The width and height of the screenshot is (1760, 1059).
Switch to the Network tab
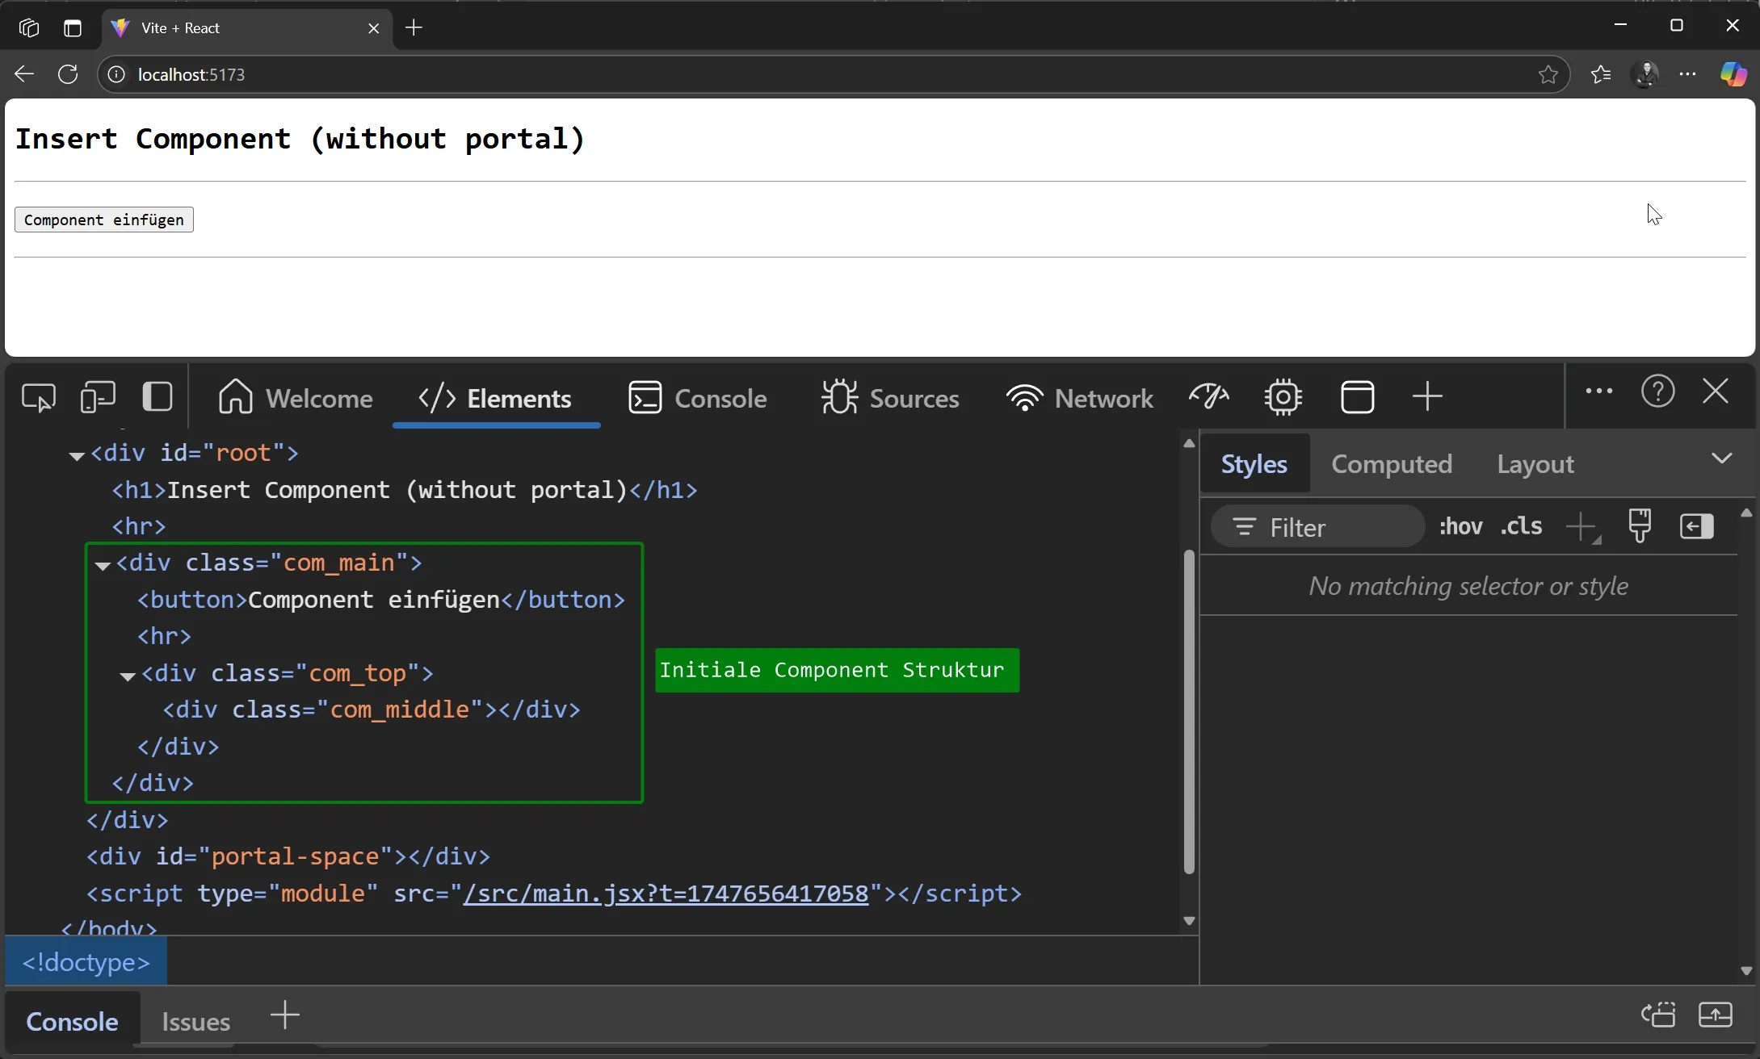[1080, 398]
